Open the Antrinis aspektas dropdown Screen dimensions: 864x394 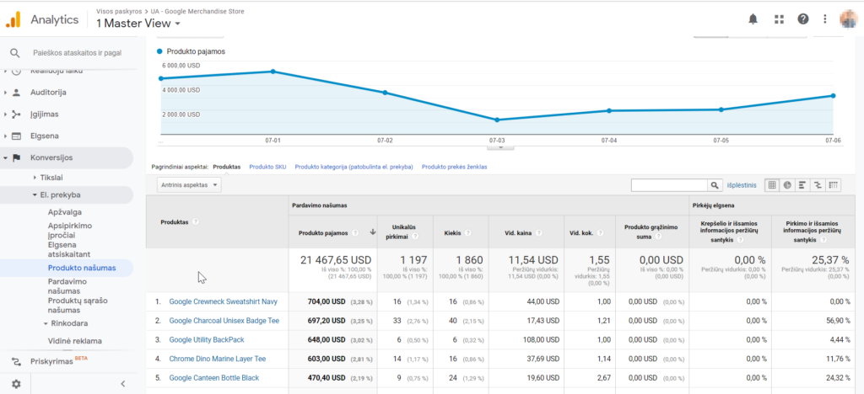click(x=189, y=185)
